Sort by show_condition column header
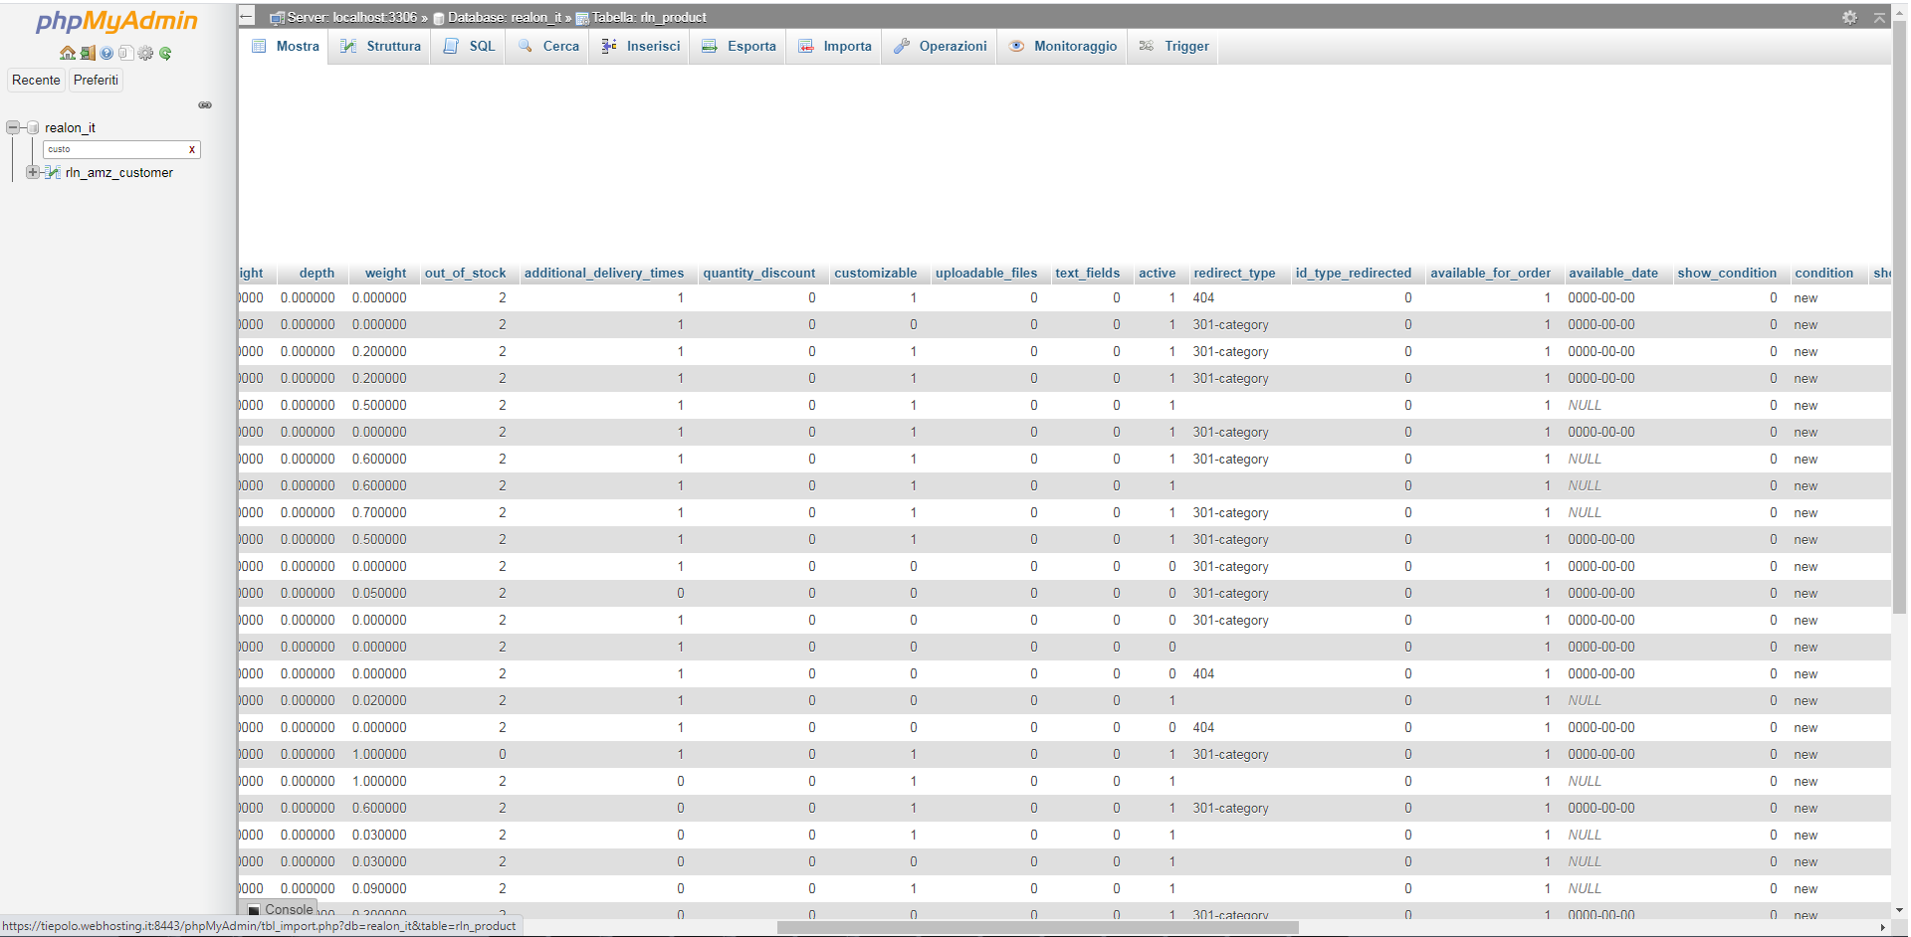Viewport: 1911px width, 937px height. (x=1727, y=273)
